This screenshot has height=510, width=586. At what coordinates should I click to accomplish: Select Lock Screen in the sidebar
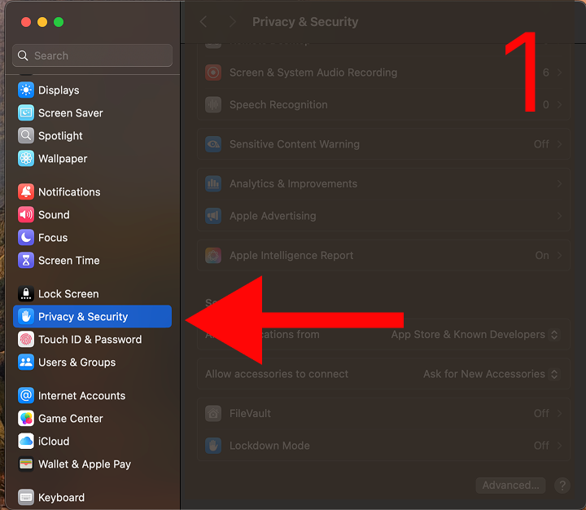click(x=92, y=294)
